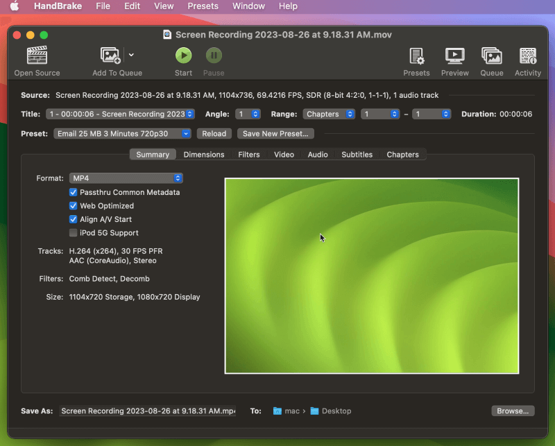Viewport: 555px width, 446px height.
Task: Click the Add To Queue icon
Action: (111, 56)
